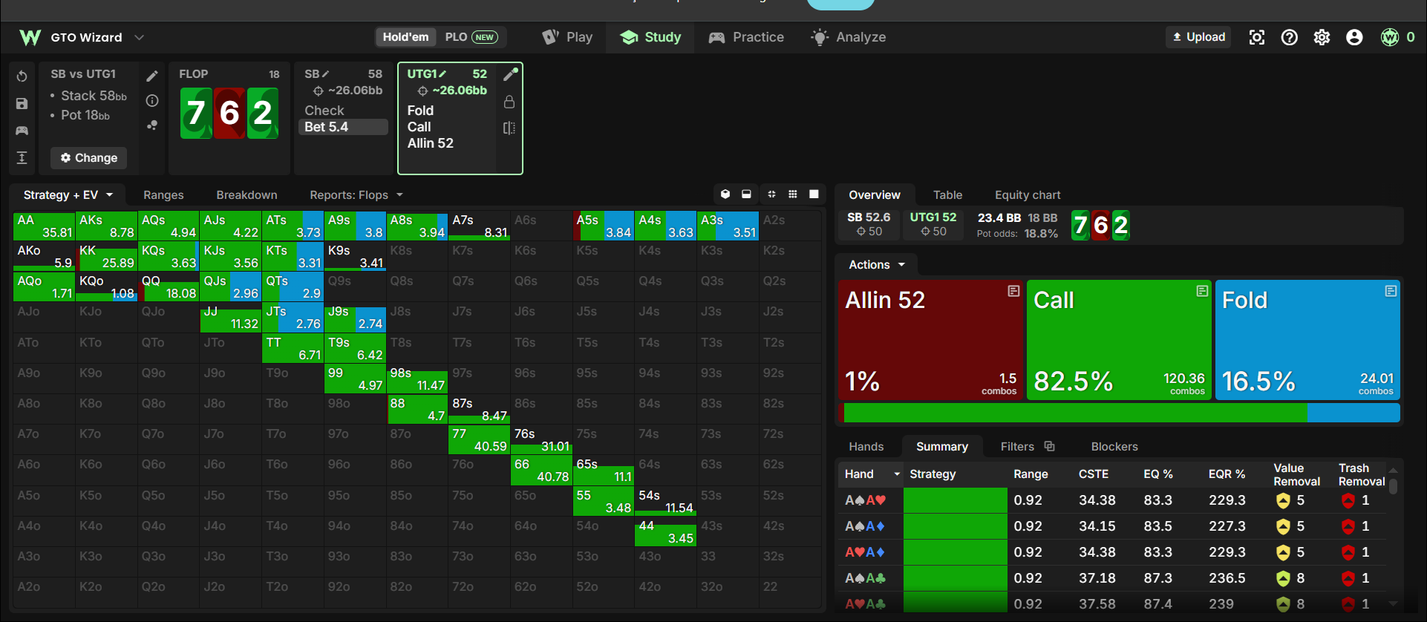Select the solid square matrix view

tap(814, 194)
